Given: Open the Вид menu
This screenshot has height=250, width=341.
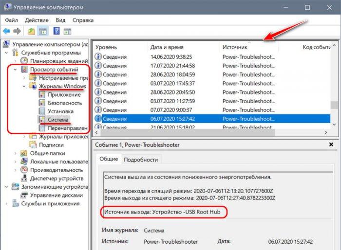Looking at the screenshot, I should [60, 20].
